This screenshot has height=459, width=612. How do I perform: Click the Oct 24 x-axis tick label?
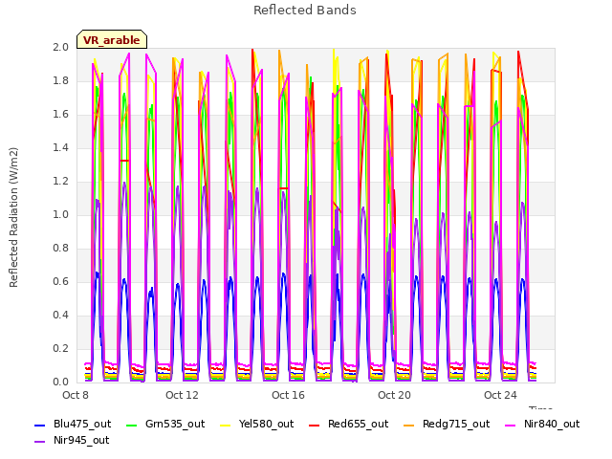point(500,395)
